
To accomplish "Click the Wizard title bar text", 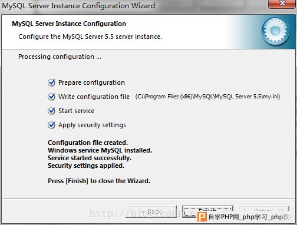I will (x=78, y=6).
